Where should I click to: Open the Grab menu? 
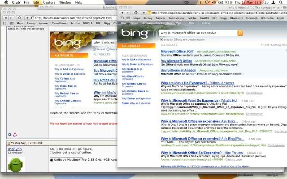tap(16, 2)
